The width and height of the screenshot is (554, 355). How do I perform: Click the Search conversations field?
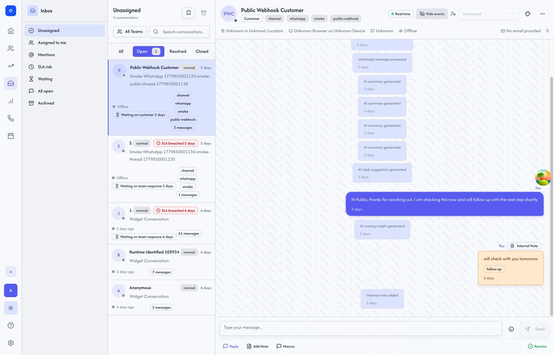[179, 32]
